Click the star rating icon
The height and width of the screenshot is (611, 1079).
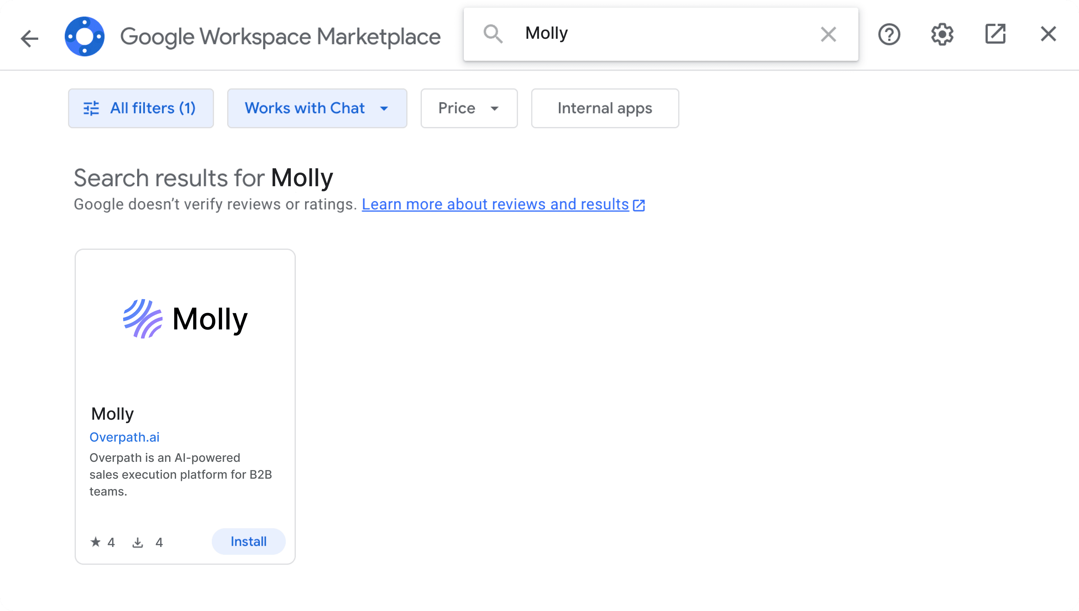point(96,542)
